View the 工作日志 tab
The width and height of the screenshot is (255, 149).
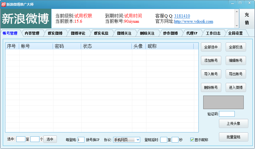pos(213,33)
